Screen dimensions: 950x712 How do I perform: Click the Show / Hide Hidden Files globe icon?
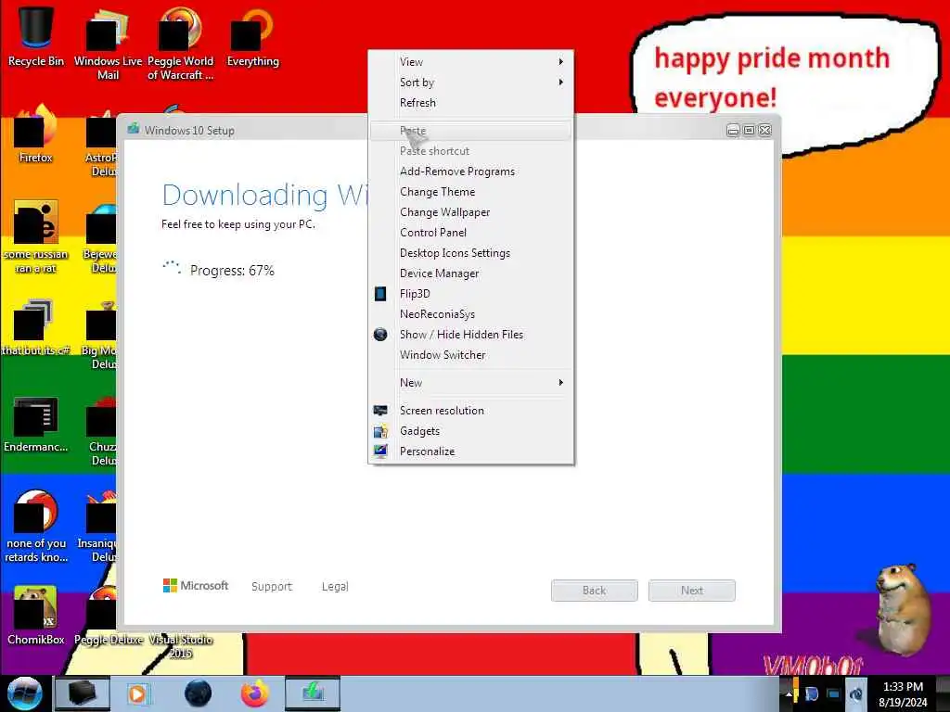click(x=379, y=334)
